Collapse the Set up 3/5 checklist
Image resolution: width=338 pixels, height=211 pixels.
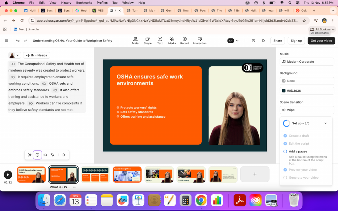click(325, 123)
